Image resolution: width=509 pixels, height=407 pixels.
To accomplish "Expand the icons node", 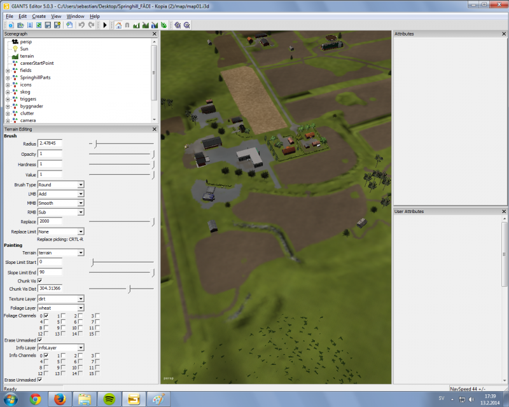I will [x=8, y=85].
